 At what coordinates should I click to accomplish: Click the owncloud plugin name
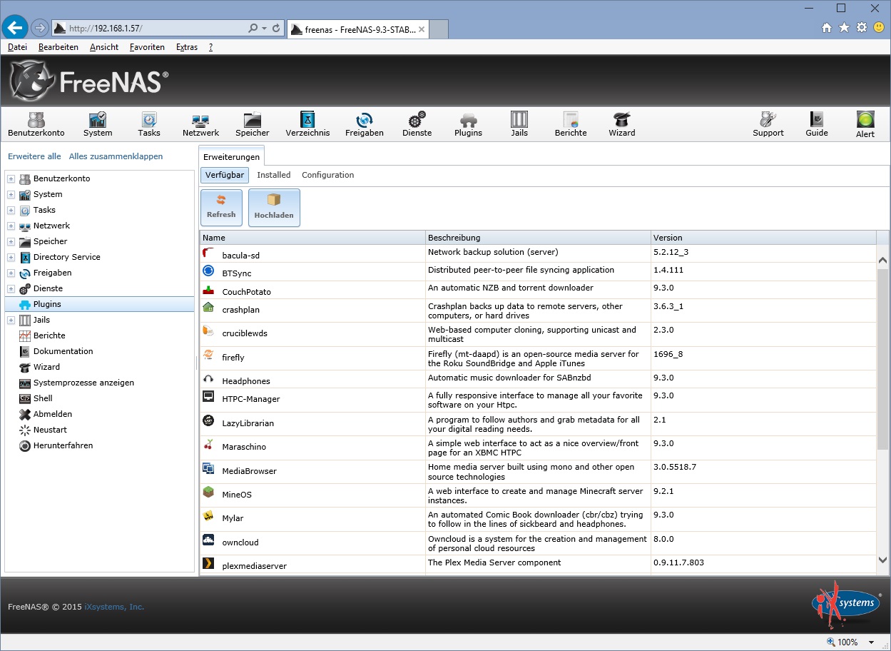click(x=240, y=542)
